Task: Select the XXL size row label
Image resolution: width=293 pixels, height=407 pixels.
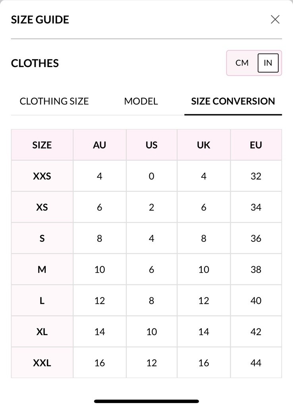Action: [x=42, y=363]
